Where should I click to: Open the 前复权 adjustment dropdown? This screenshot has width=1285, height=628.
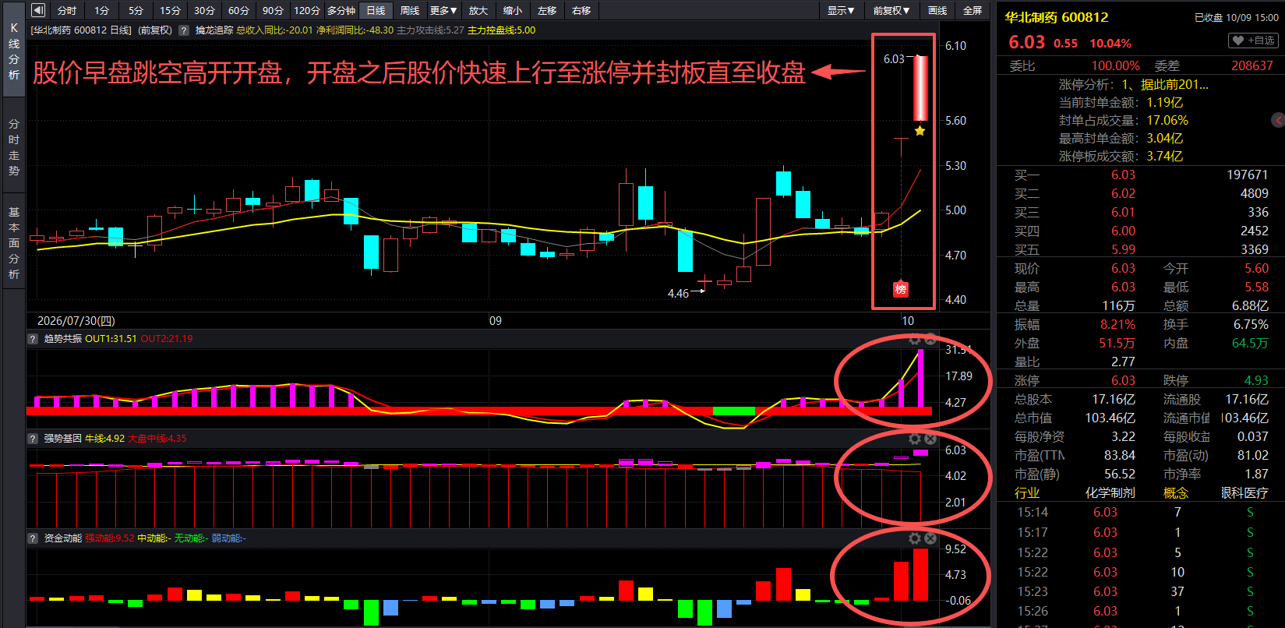[x=891, y=10]
